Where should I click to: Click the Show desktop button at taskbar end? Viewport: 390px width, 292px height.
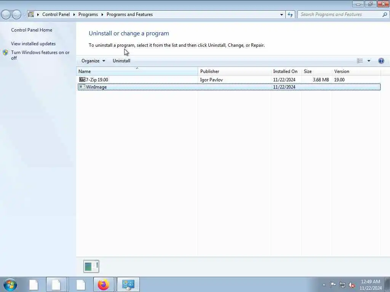pos(387,284)
